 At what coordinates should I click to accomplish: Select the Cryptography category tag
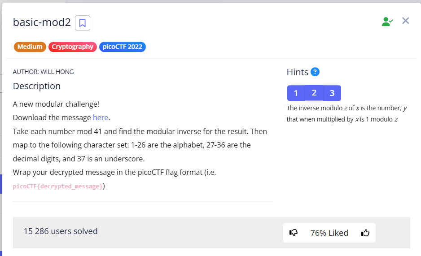(72, 47)
